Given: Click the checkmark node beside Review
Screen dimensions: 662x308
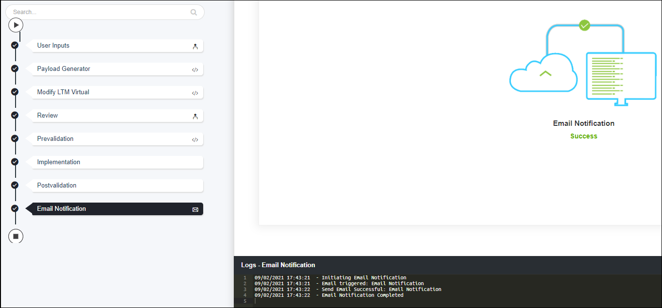Looking at the screenshot, I should pos(15,115).
